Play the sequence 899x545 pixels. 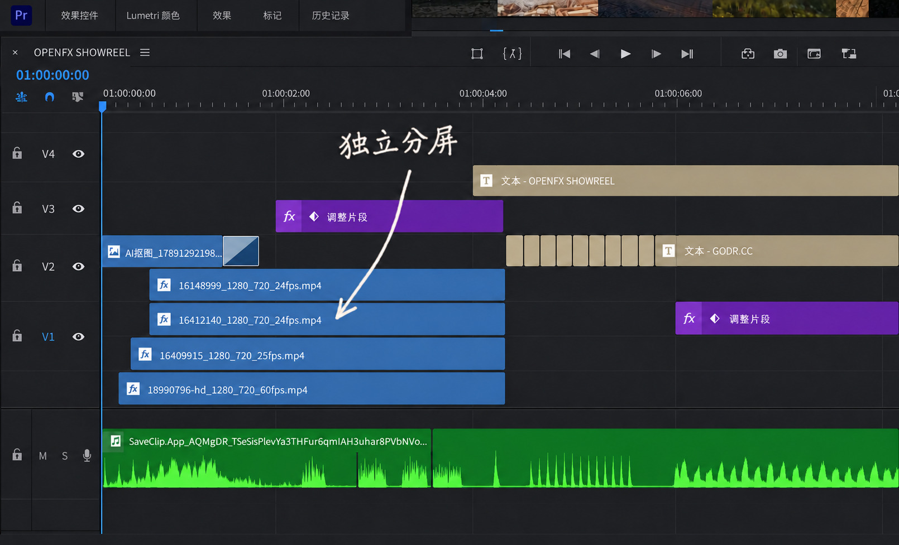pyautogui.click(x=625, y=54)
